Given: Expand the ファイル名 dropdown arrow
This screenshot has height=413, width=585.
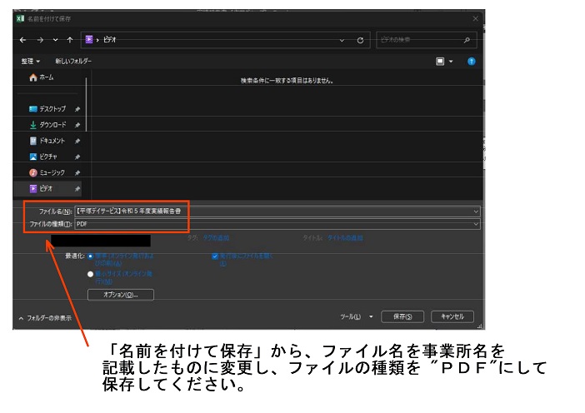Looking at the screenshot, I should coord(476,211).
